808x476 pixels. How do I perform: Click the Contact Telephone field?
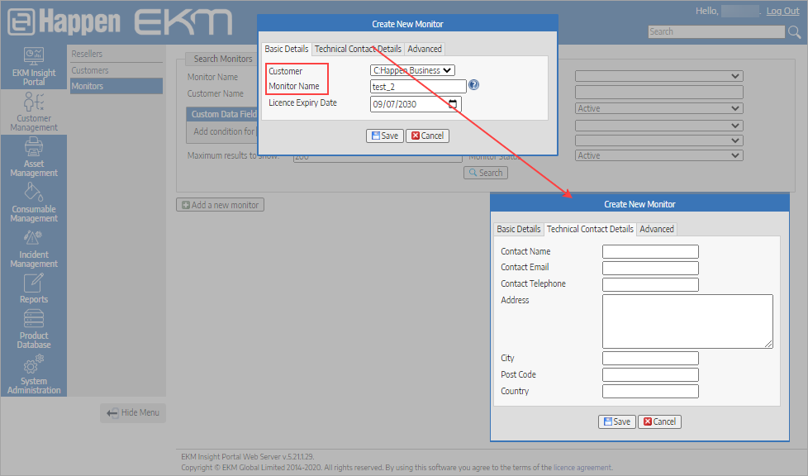pos(650,284)
